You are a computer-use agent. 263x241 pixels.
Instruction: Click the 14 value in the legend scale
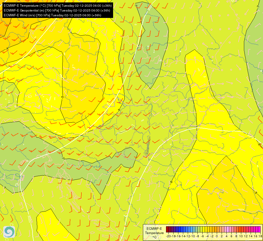(251, 236)
